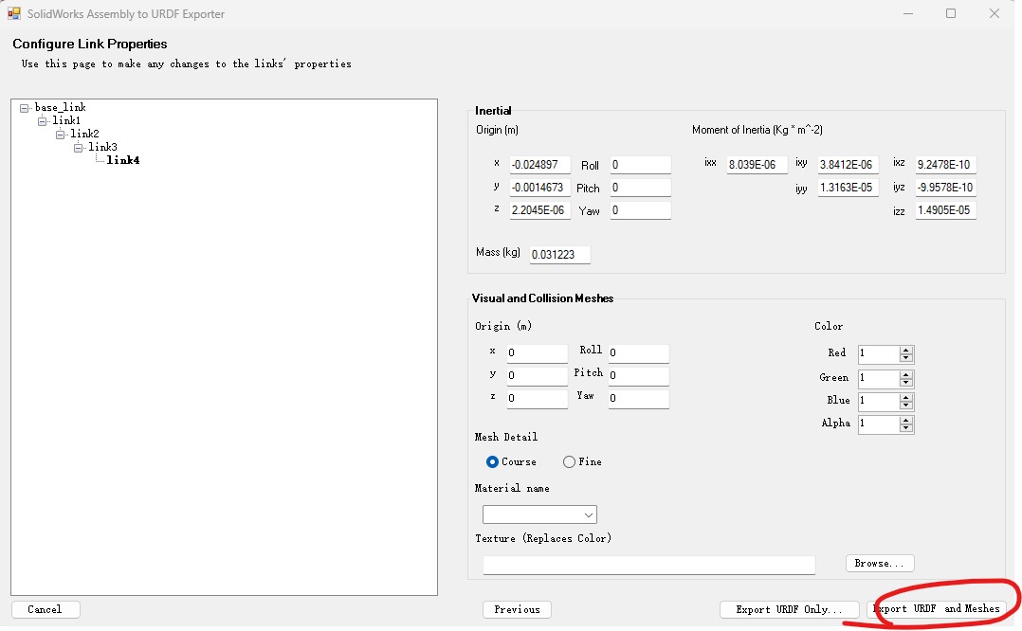Screen dimensions: 1022x631
Task: Click the Red color value box
Action: (879, 354)
